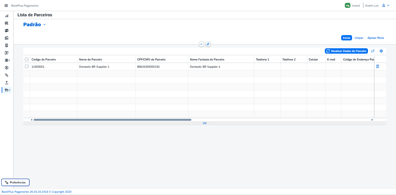Viewport: 396px width, 195px height.
Task: Collapse the filter header with up chevron
Action: point(202,44)
